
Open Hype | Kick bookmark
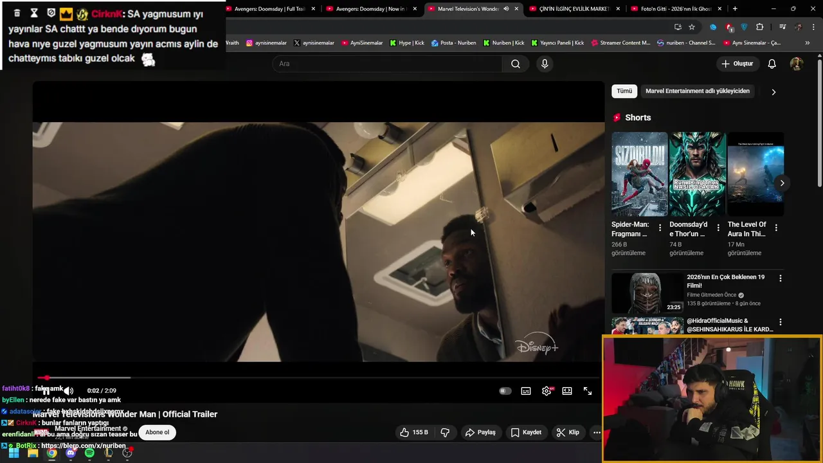[x=406, y=43]
